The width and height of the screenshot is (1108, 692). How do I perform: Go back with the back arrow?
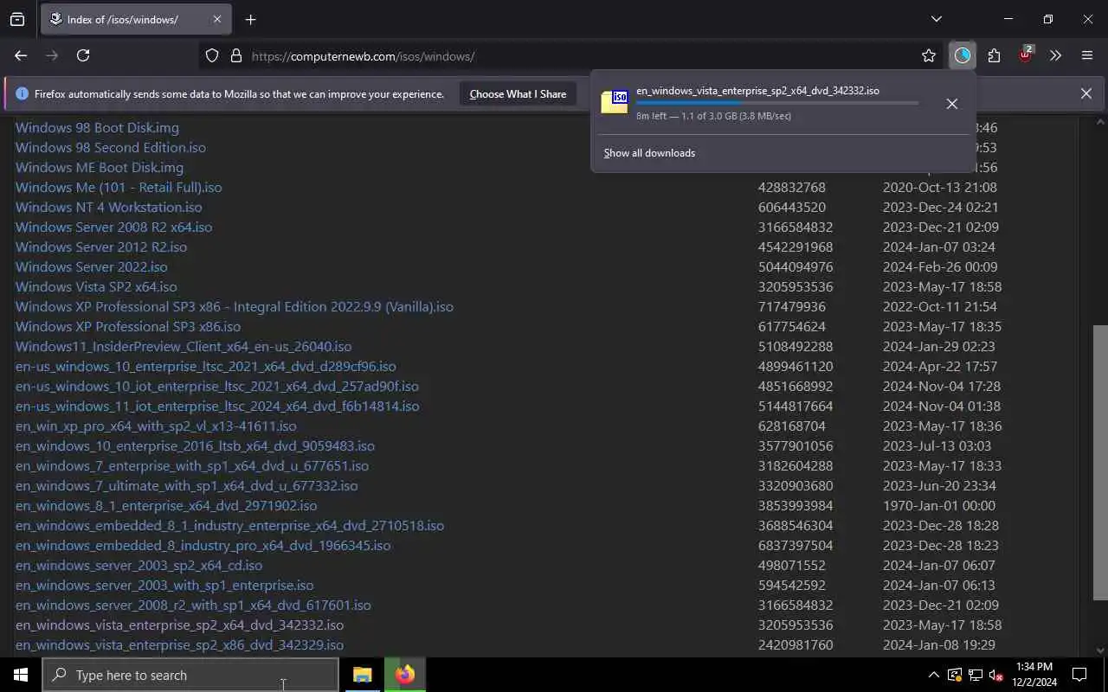[x=21, y=55]
